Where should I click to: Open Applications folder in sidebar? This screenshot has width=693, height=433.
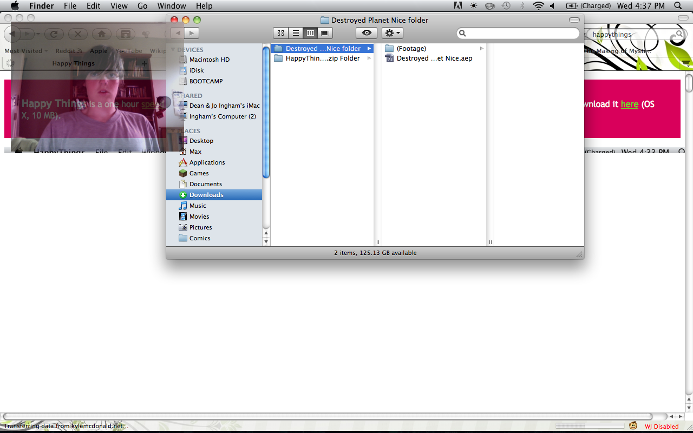(207, 162)
